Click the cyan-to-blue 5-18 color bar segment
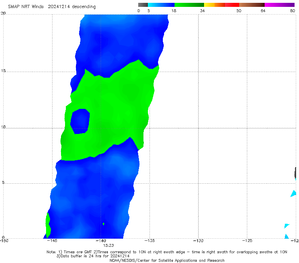 161,5
